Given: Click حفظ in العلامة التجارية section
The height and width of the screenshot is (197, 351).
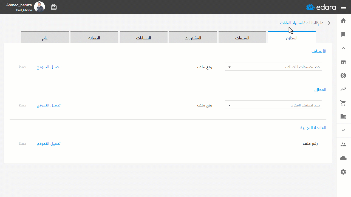Looking at the screenshot, I should point(22,143).
